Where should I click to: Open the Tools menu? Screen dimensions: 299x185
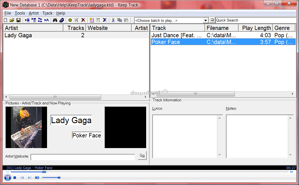20,13
